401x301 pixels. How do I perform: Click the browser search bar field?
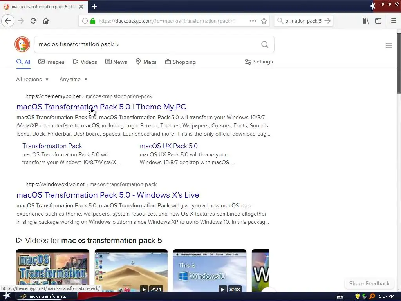click(303, 21)
